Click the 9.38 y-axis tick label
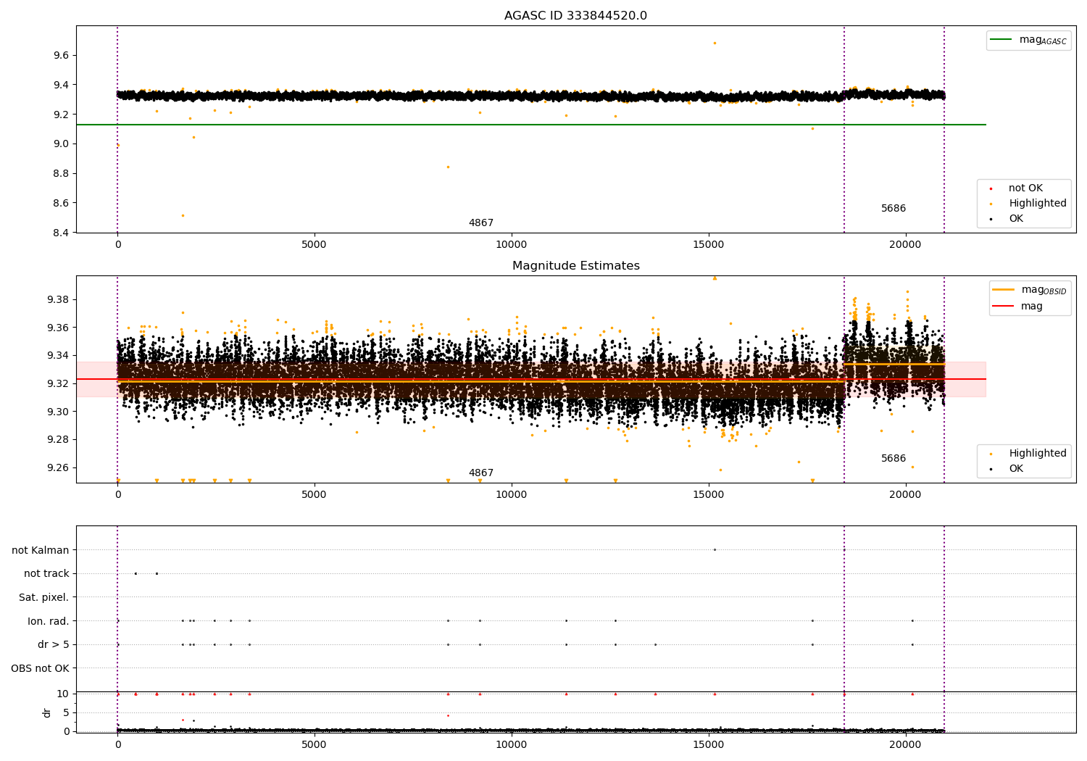1087x761 pixels. (58, 299)
